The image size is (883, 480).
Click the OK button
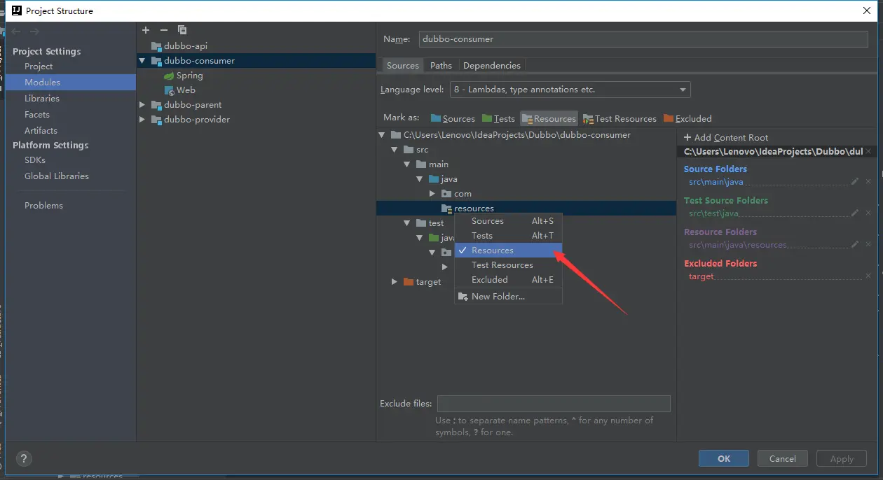tap(724, 459)
